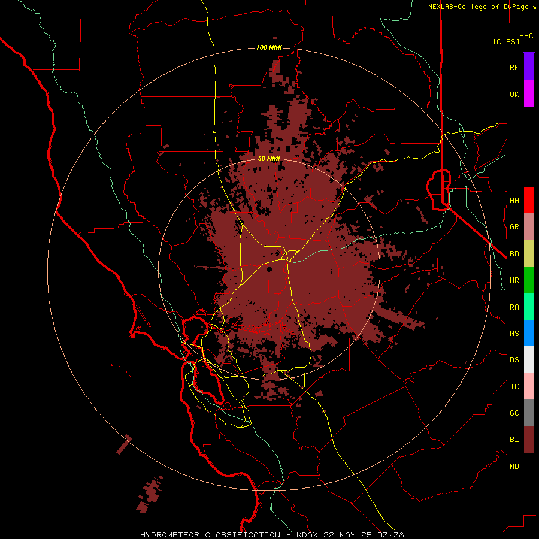539x539 pixels.
Task: Click the 'GC' legend label
Action: pos(514,413)
